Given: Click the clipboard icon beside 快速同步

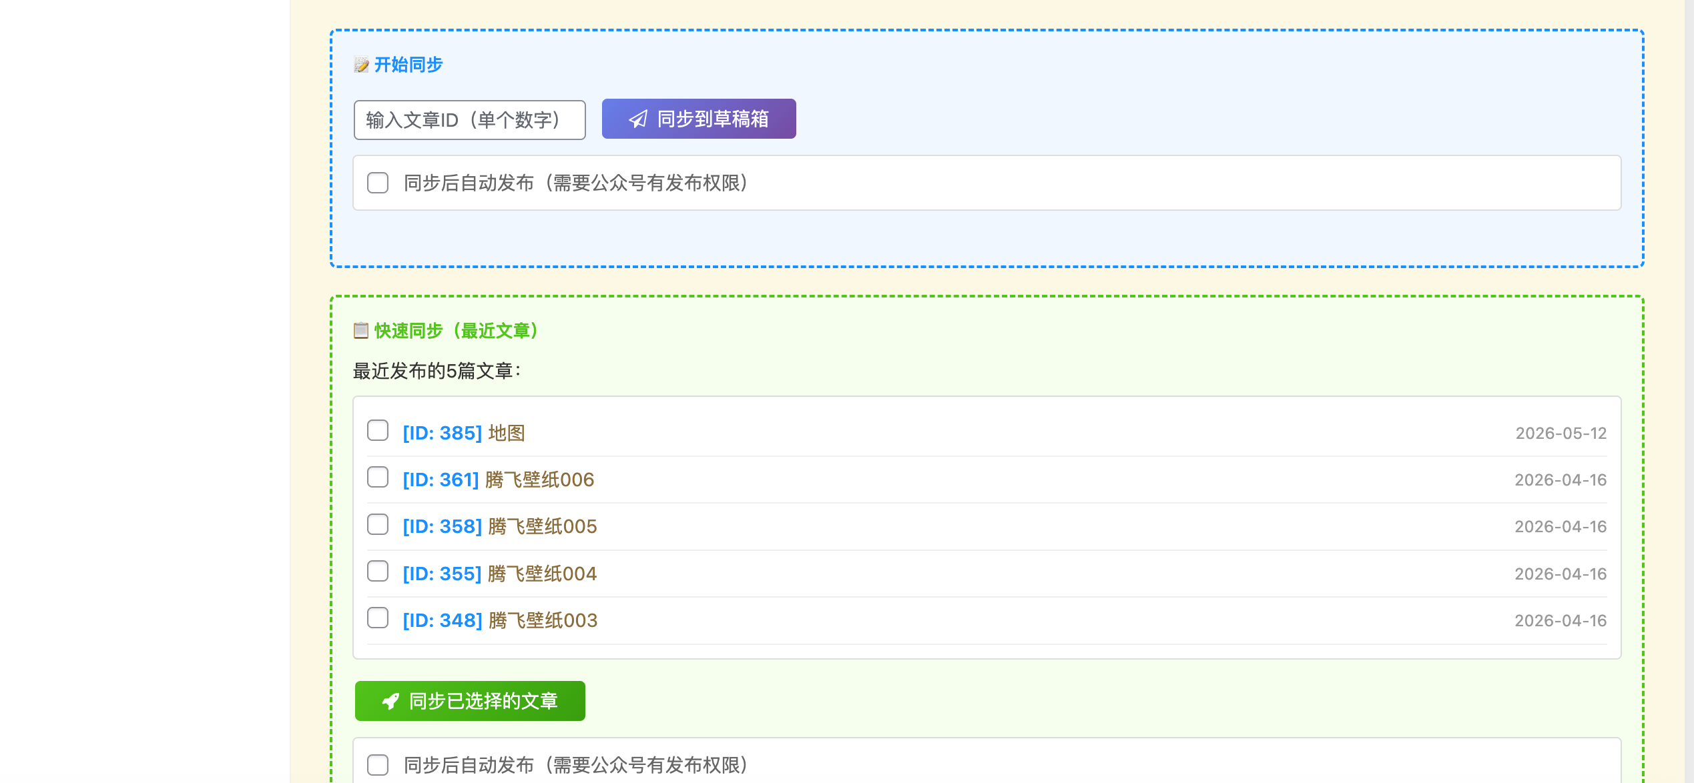Looking at the screenshot, I should click(x=361, y=330).
